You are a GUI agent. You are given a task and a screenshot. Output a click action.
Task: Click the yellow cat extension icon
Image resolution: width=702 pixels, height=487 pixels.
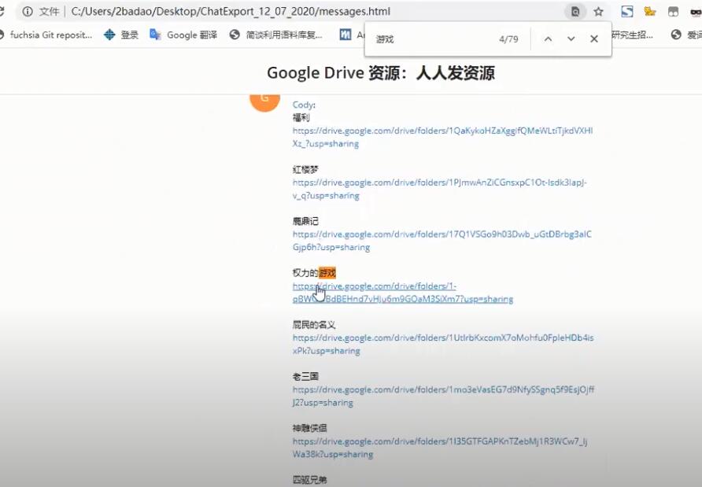(x=649, y=12)
